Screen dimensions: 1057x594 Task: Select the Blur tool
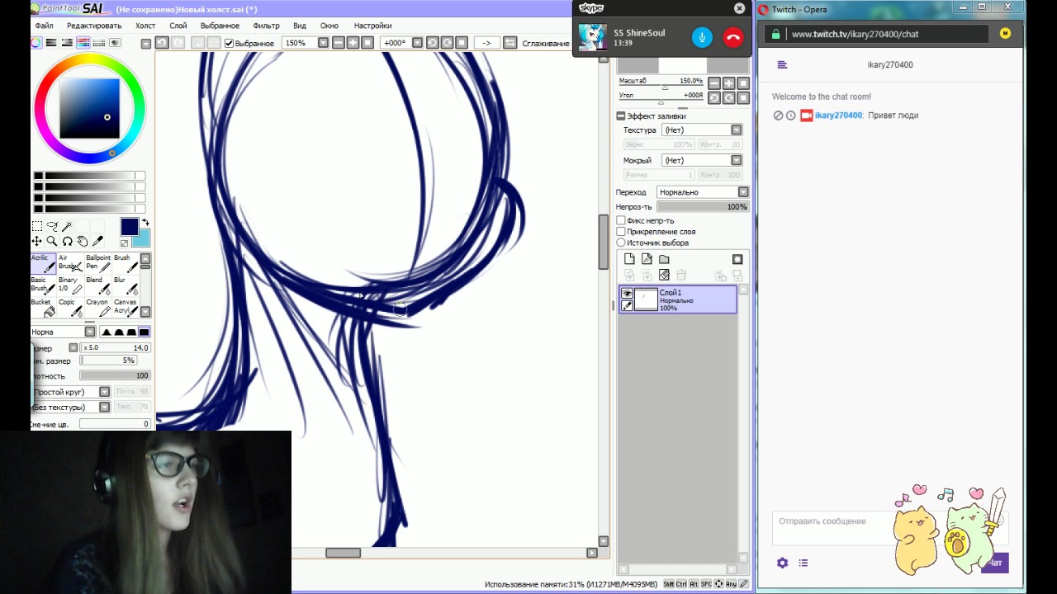[125, 285]
